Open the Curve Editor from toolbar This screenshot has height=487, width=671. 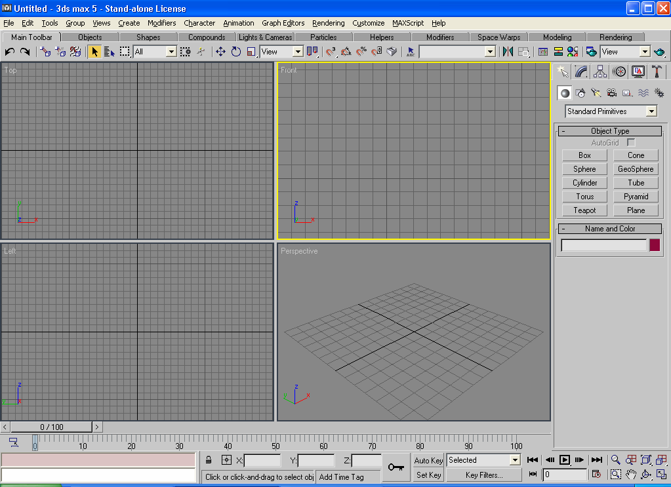coord(543,52)
